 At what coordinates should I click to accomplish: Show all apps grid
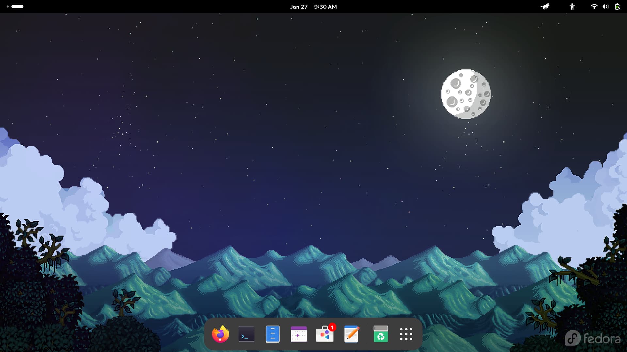click(x=406, y=334)
